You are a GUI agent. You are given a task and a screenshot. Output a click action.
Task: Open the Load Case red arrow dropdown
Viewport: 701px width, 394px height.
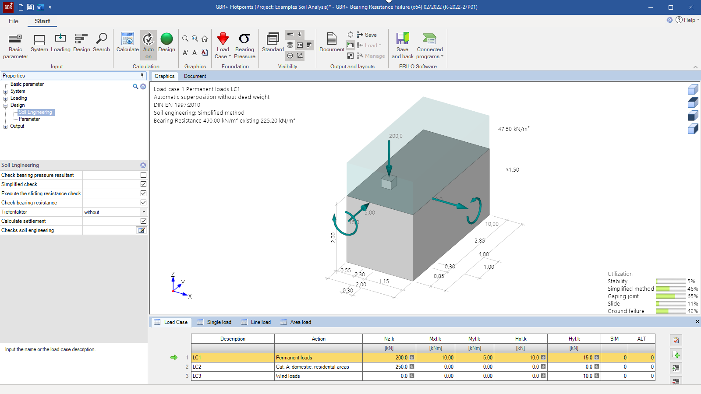coord(223,46)
